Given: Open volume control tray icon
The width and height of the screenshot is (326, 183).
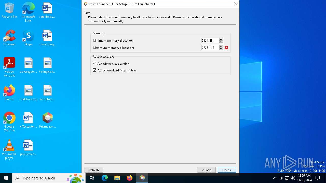Looking at the screenshot, I should 293,178.
